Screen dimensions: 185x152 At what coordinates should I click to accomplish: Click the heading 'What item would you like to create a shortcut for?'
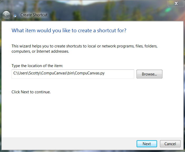tap(69, 31)
